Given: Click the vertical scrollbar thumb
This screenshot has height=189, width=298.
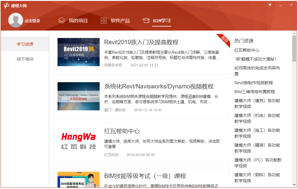Looking at the screenshot, I should point(294,49).
